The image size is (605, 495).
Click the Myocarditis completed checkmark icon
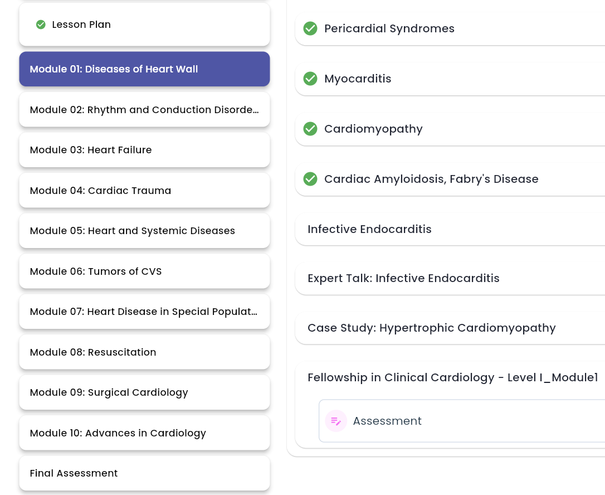[x=310, y=79]
